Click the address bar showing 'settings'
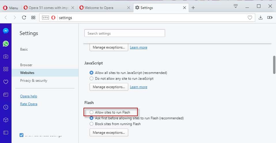 click(x=147, y=18)
